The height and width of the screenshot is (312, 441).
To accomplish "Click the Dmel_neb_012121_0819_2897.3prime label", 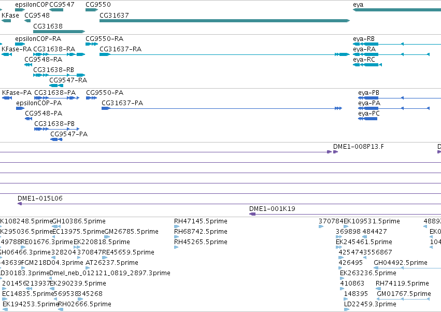I will (110, 273).
